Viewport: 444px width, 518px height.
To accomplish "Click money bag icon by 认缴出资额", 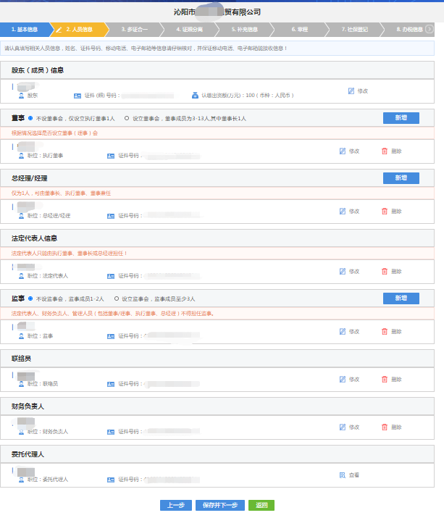I will 196,95.
